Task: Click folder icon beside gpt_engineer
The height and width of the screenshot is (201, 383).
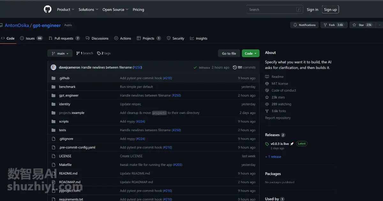Action: tap(54, 95)
